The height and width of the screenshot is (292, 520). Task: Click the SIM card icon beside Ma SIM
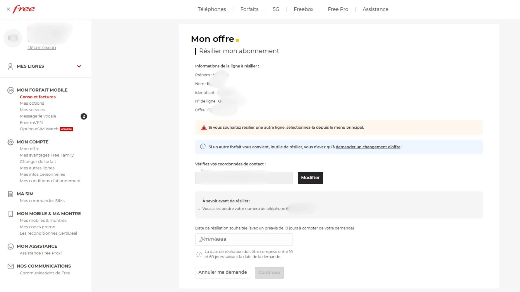pyautogui.click(x=11, y=194)
